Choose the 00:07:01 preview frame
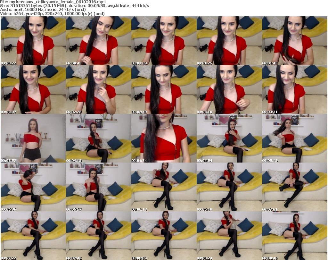Image resolution: width=328 pixels, height=260 pixels. (x=295, y=187)
